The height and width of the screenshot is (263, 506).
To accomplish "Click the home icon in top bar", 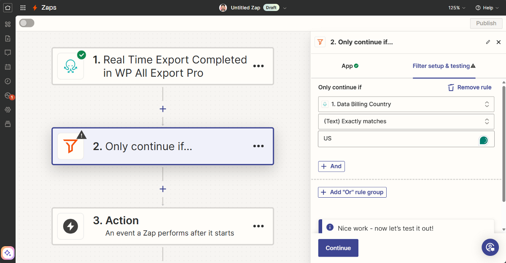I will [8, 8].
